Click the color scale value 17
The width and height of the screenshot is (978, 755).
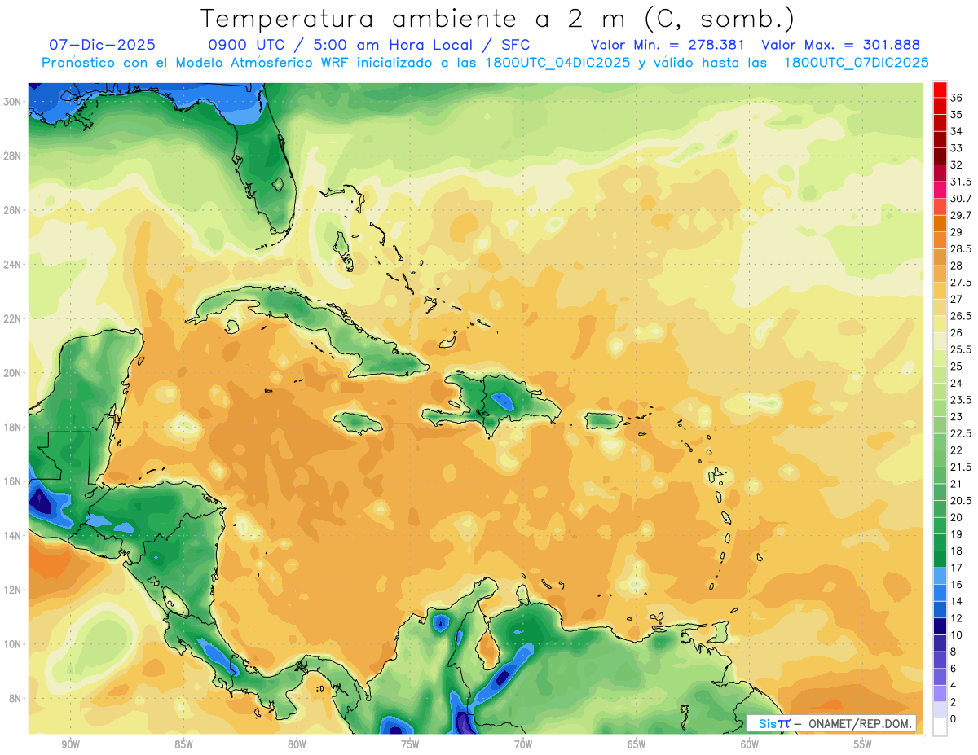tap(956, 568)
